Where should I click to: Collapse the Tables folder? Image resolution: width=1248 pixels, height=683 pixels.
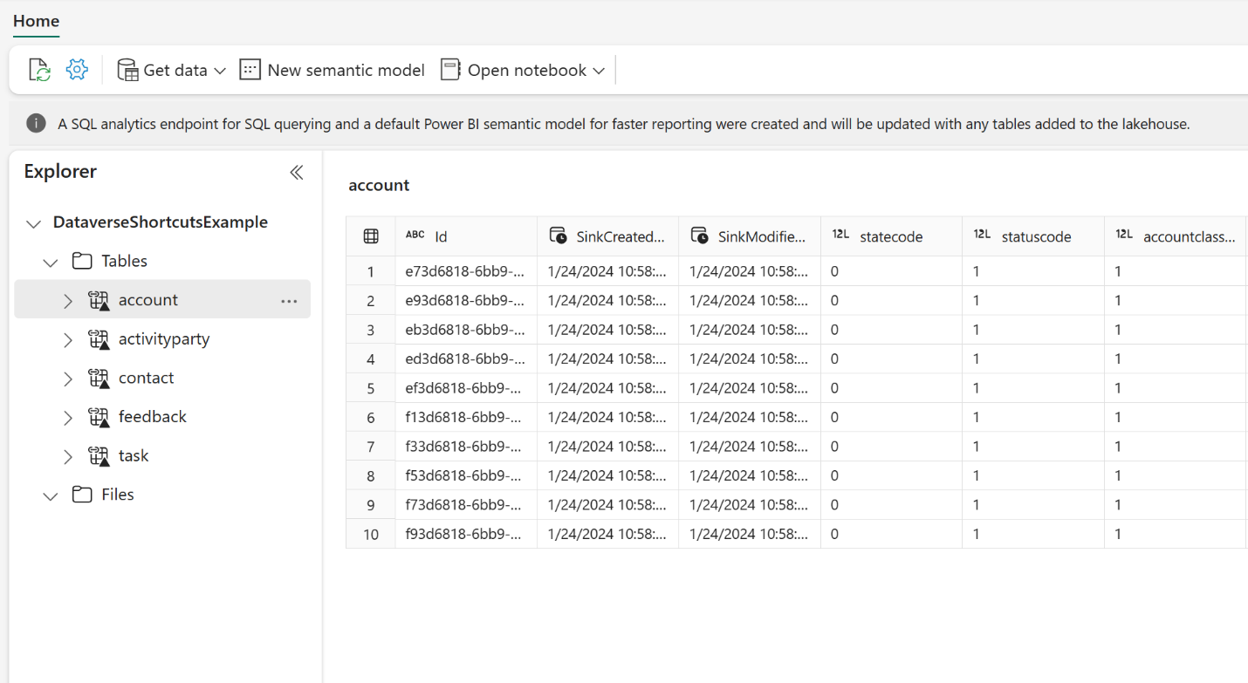(x=51, y=262)
